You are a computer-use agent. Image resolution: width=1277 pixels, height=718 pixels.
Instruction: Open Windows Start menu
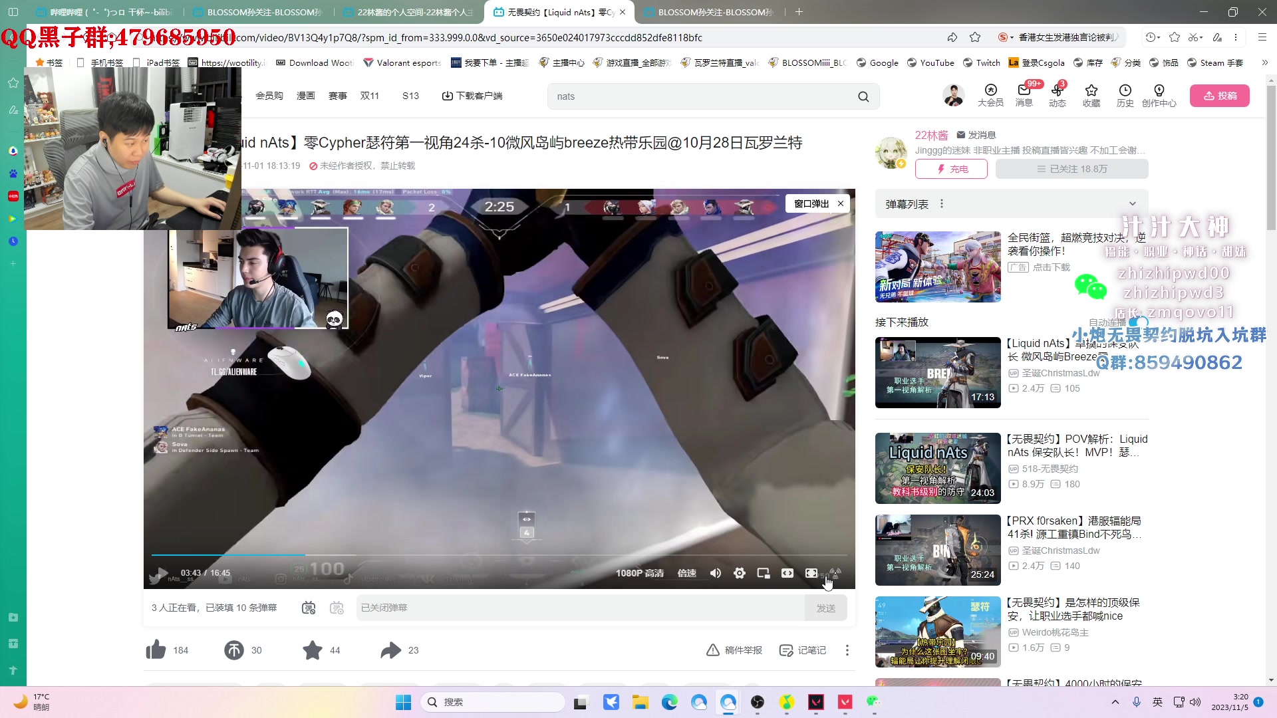pos(403,702)
